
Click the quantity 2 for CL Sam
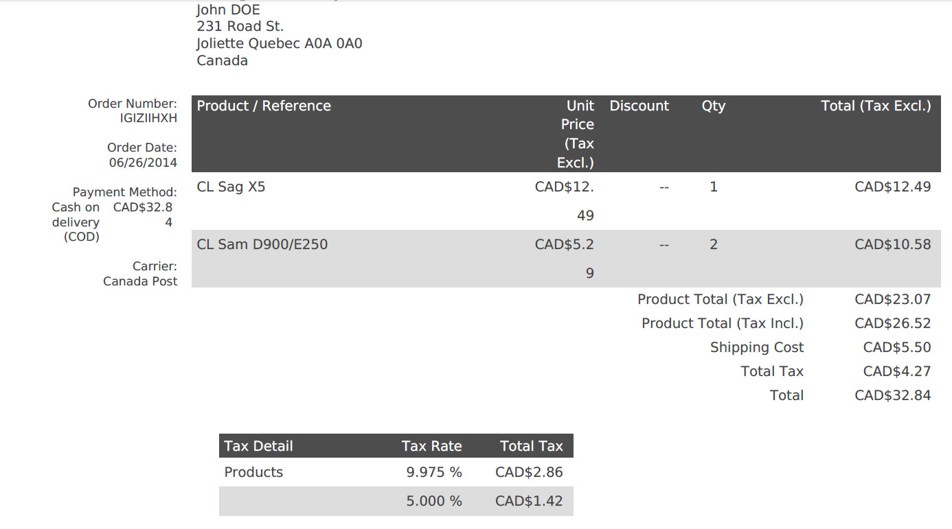pos(714,244)
